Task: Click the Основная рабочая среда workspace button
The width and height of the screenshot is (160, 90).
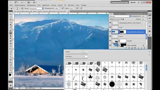Action: (120, 2)
